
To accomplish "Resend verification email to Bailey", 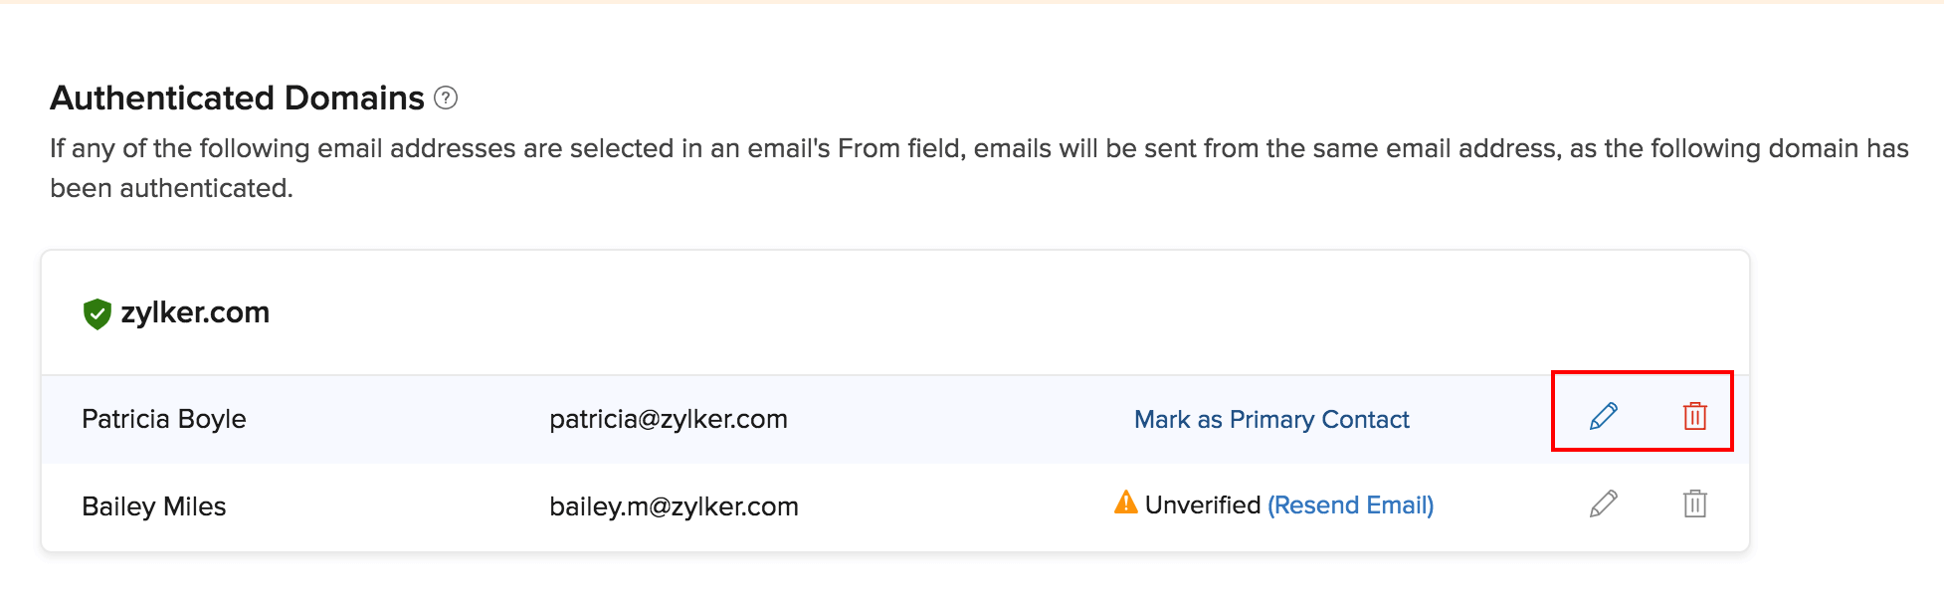I will (1350, 505).
